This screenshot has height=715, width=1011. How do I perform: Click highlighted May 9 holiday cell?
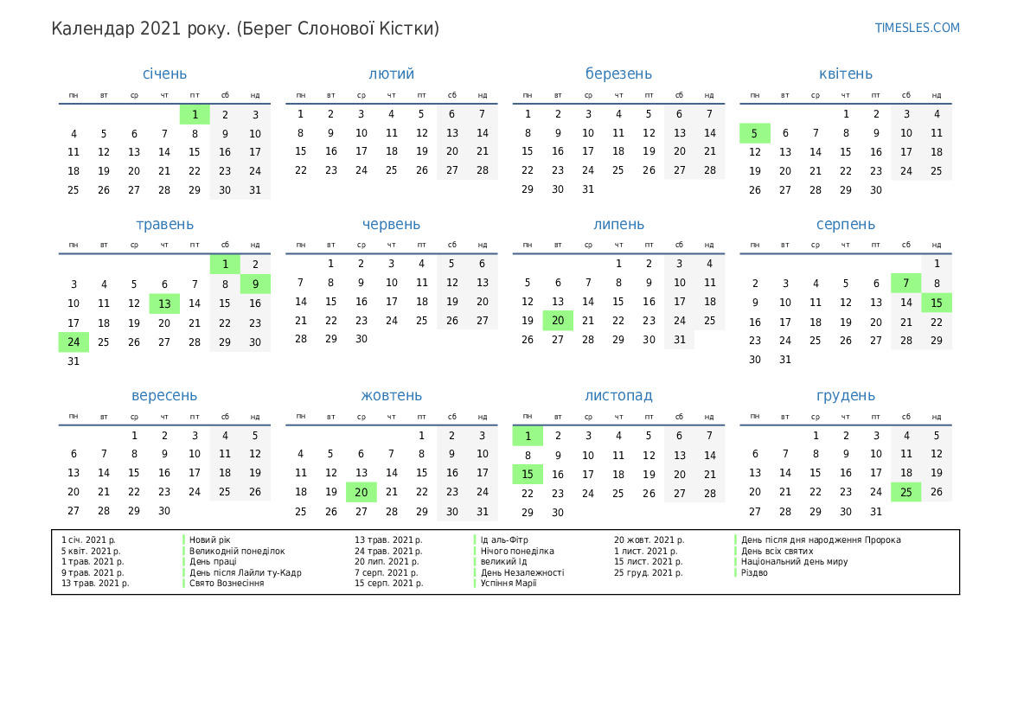coord(255,284)
